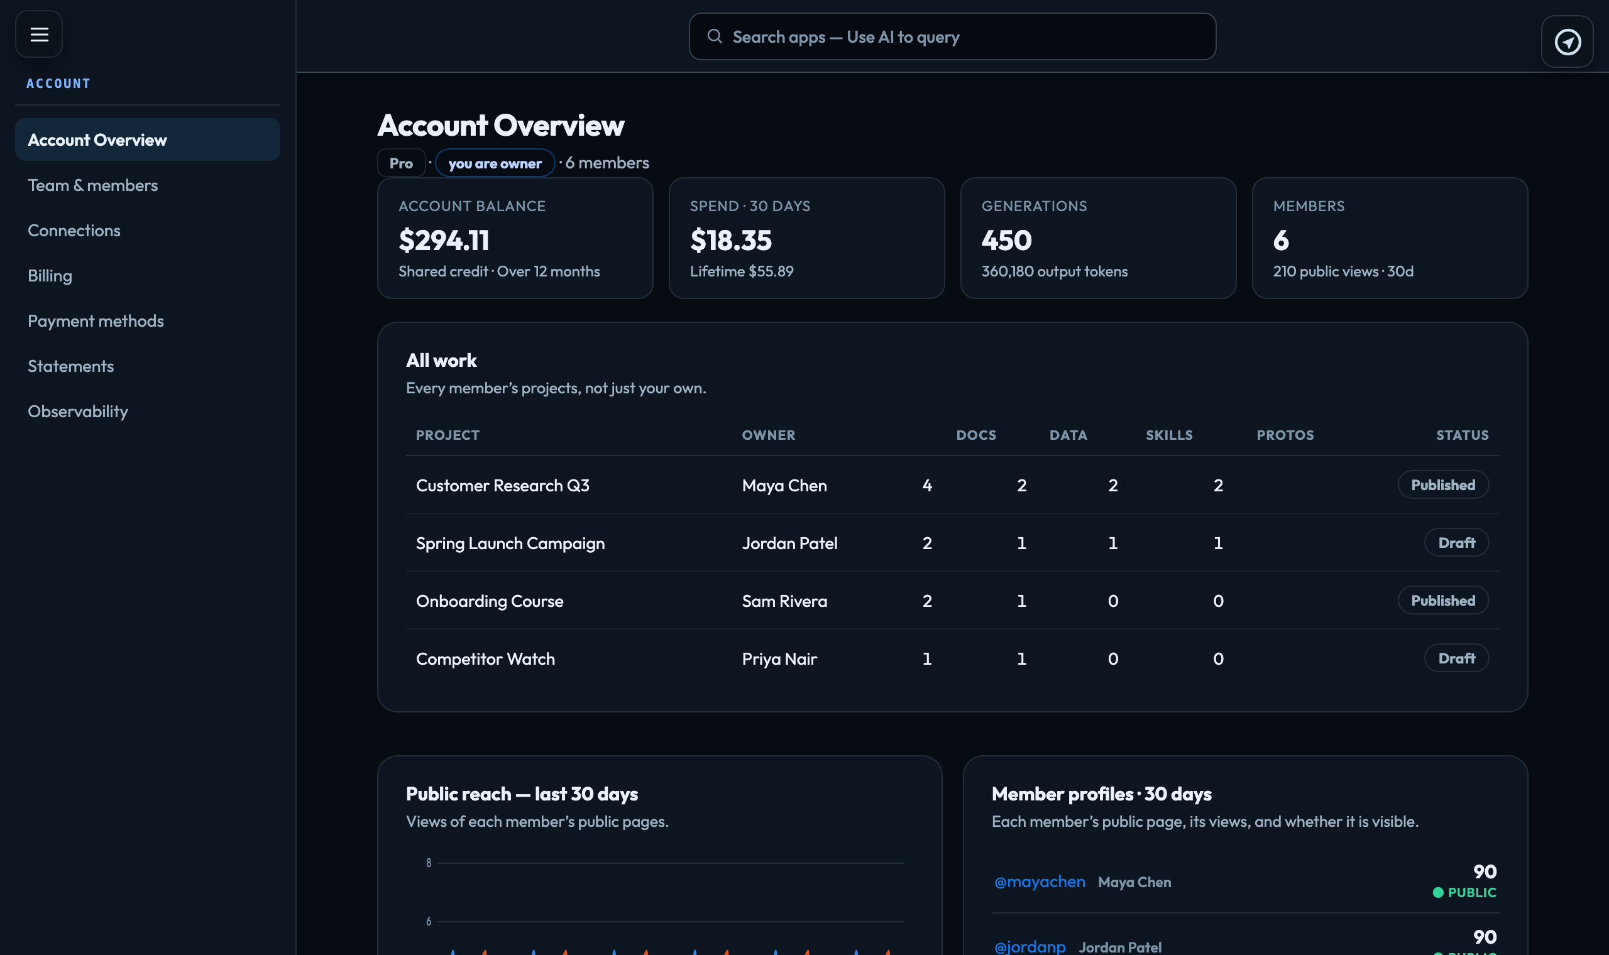
Task: Click the $18.35 spend amount
Action: [x=730, y=240]
